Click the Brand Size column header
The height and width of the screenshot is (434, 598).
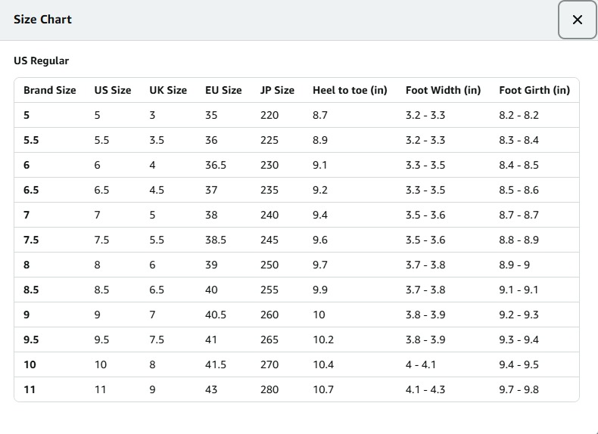(49, 90)
